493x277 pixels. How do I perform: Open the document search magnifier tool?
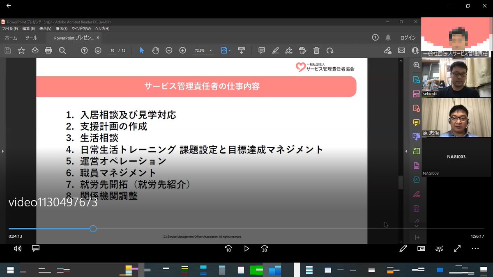point(62,50)
